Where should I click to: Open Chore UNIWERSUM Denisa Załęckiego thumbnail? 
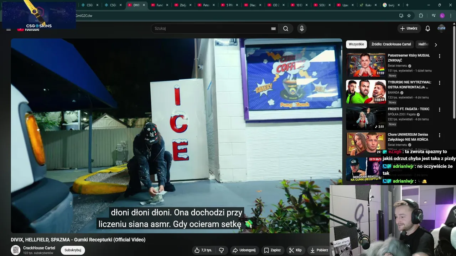(x=366, y=144)
